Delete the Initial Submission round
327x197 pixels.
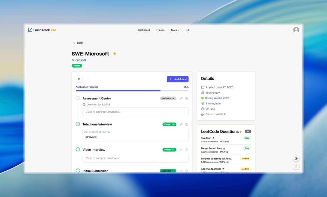click(x=187, y=171)
